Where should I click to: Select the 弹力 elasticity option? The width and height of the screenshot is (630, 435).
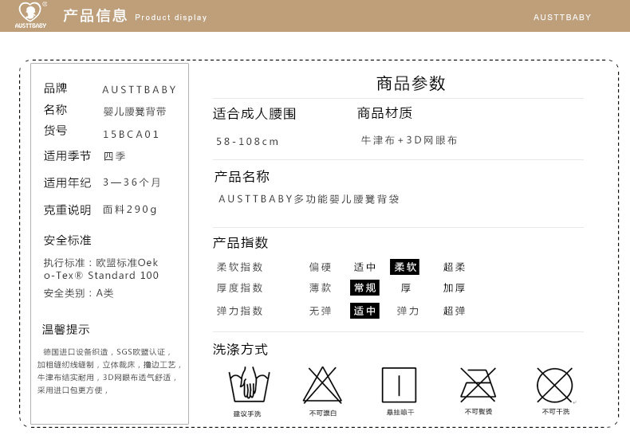coord(408,311)
